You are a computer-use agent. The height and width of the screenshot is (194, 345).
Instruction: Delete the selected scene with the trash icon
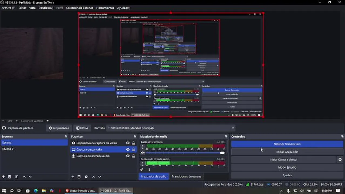pos(10,177)
